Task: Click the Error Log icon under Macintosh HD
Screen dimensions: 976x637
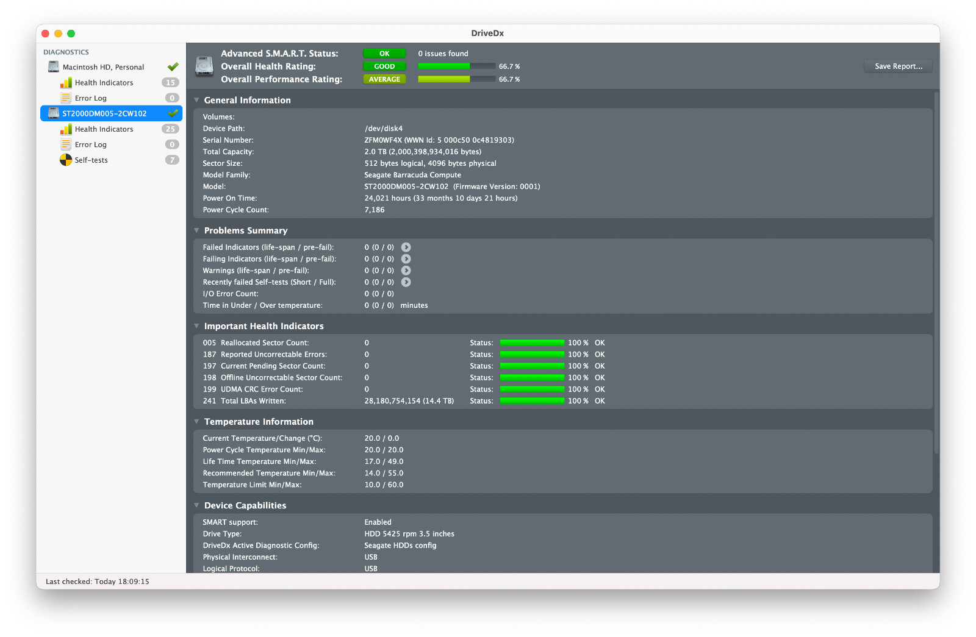Action: click(x=66, y=98)
